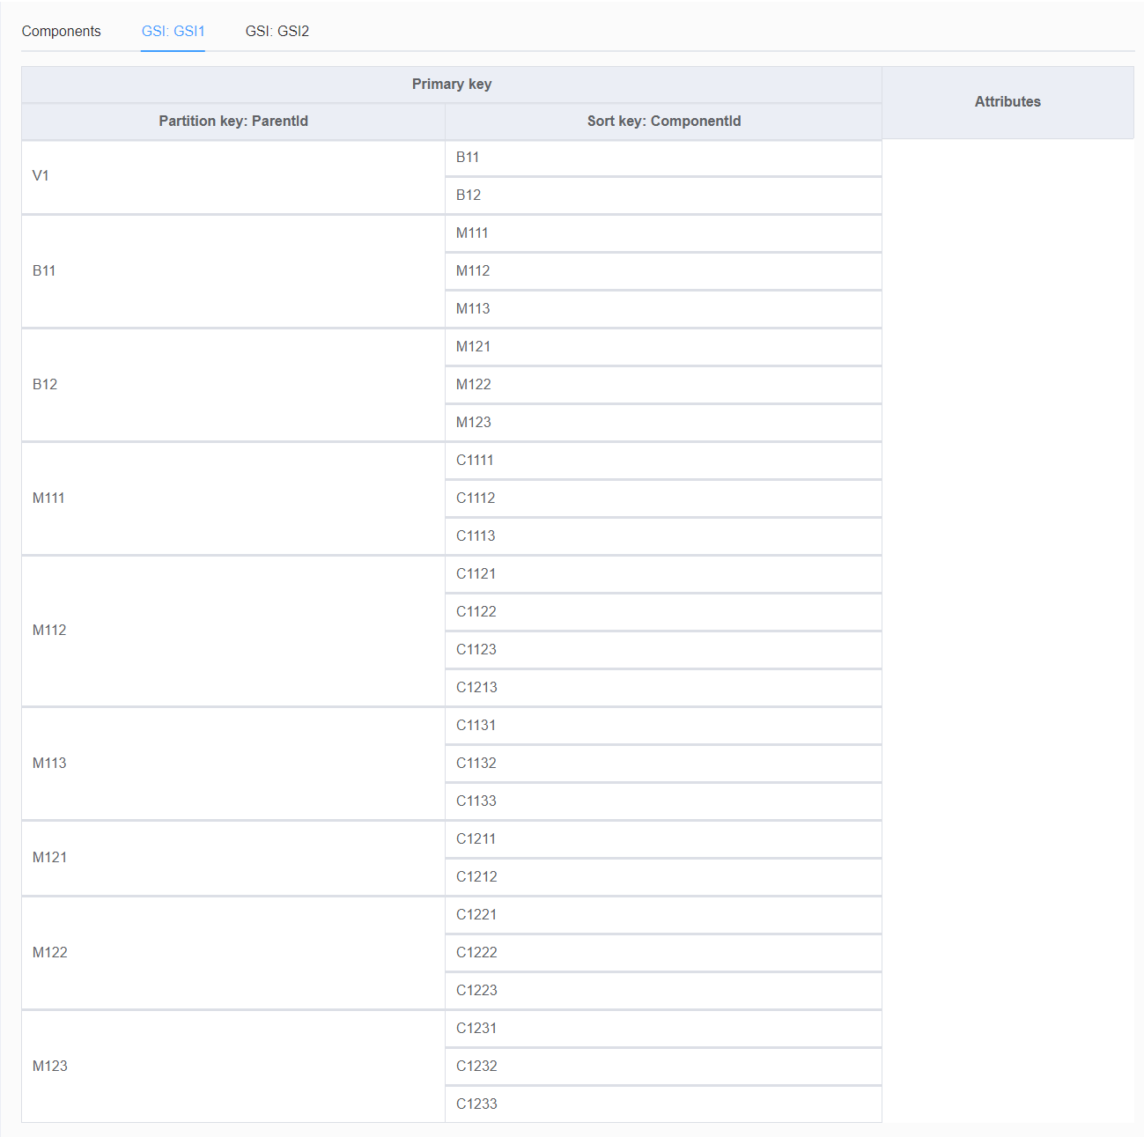1144x1137 pixels.
Task: Click the Sort key: ComponentId header
Action: (664, 121)
